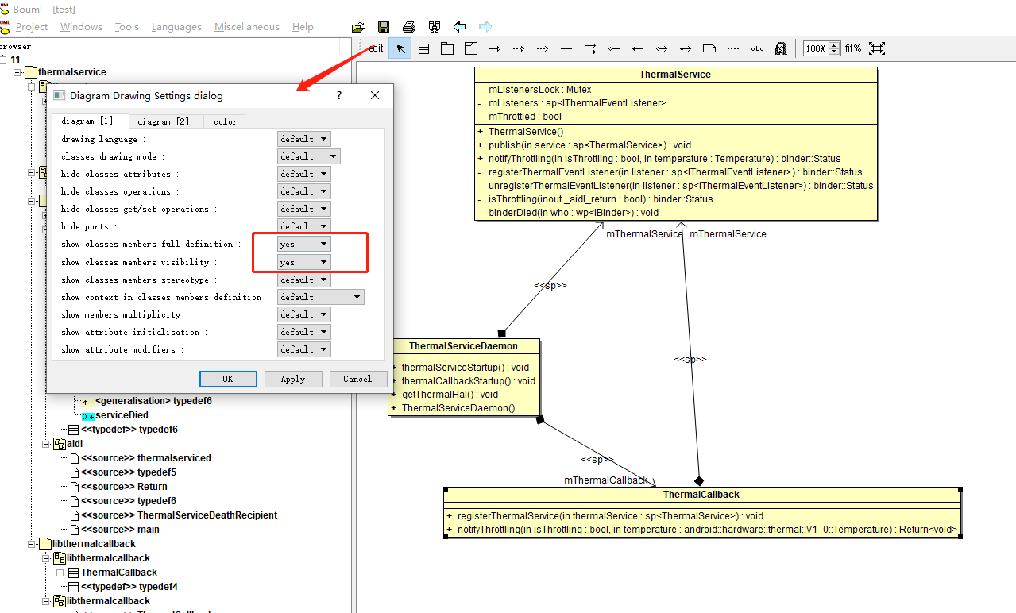Viewport: 1016px width, 613px height.
Task: Pick the add package tool
Action: [x=447, y=48]
